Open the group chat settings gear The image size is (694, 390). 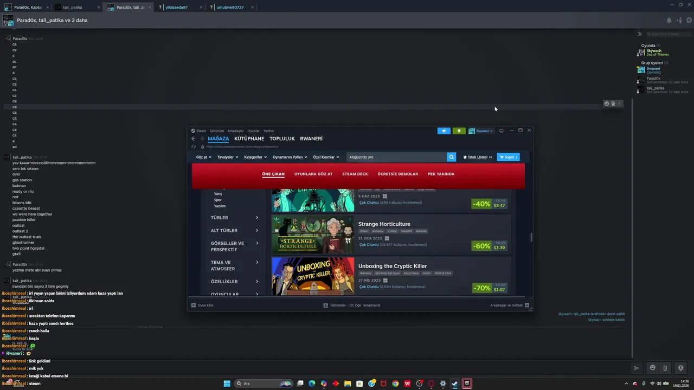(689, 21)
